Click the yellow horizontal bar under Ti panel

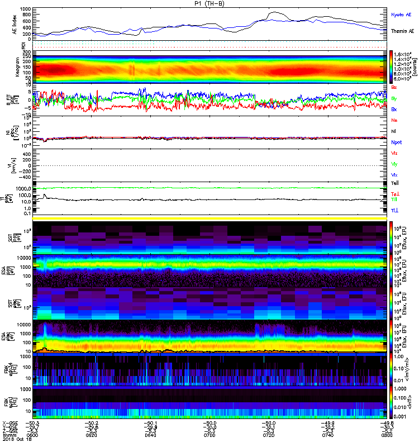click(x=209, y=218)
